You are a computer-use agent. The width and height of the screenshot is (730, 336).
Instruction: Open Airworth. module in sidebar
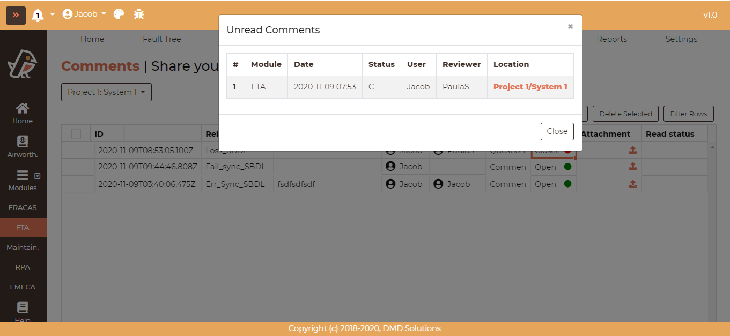click(23, 147)
